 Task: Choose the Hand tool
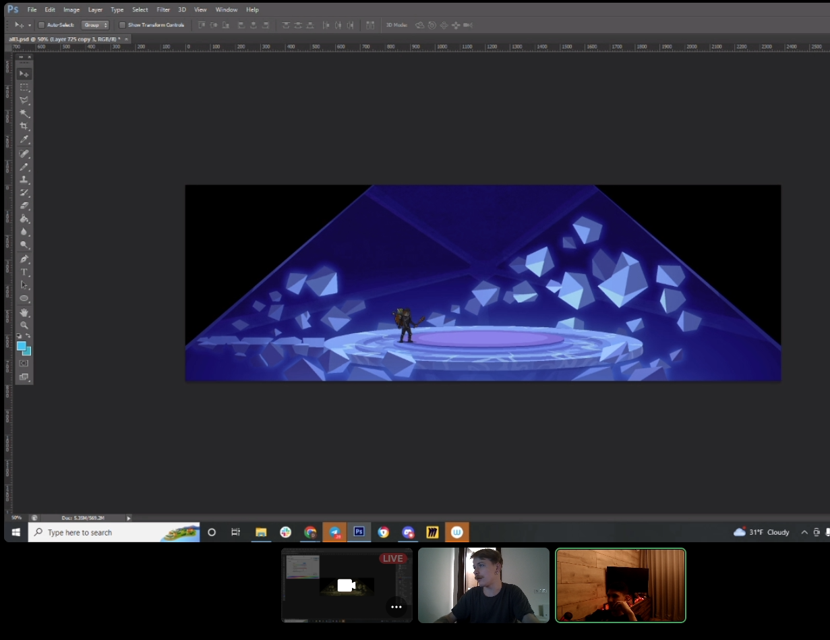(24, 312)
